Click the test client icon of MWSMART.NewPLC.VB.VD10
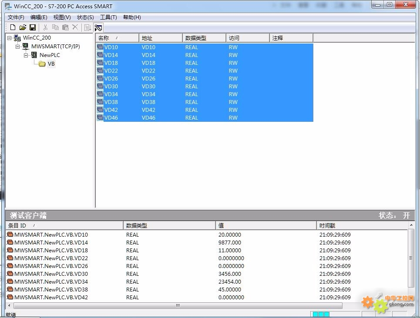This screenshot has width=420, height=318. point(10,234)
